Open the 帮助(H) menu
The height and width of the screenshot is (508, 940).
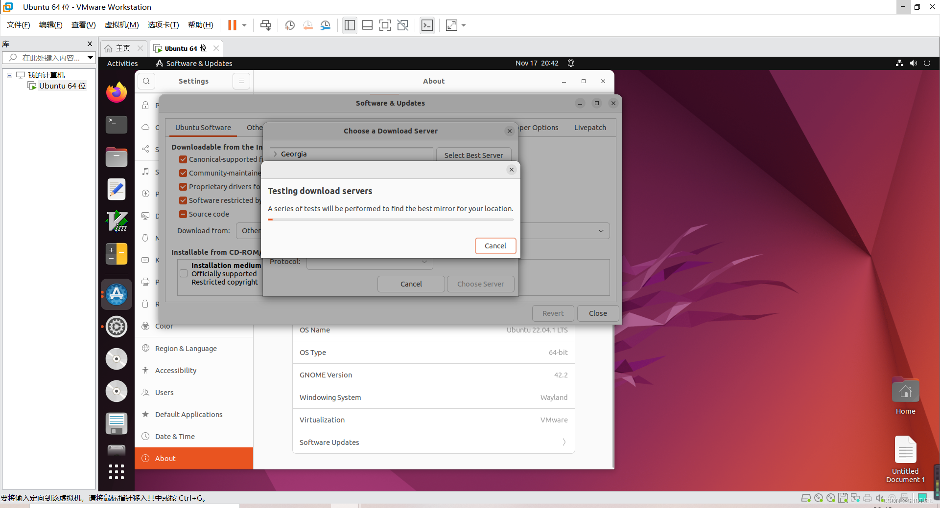click(201, 25)
